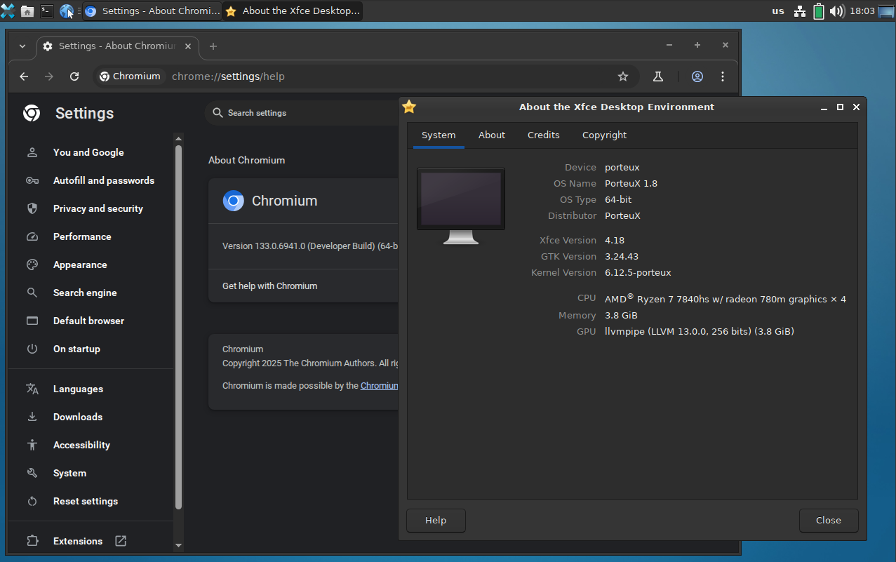The height and width of the screenshot is (562, 896).
Task: Click Get help with Chromium
Action: pos(269,286)
